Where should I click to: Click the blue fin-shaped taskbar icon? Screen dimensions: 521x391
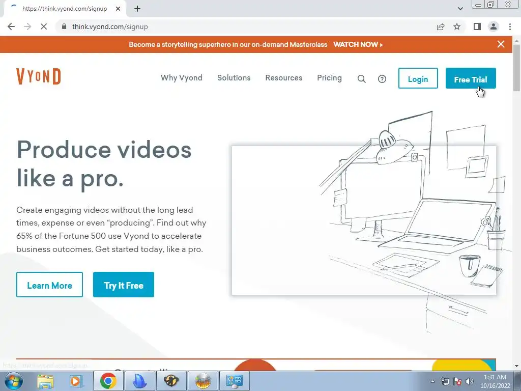[139, 381]
